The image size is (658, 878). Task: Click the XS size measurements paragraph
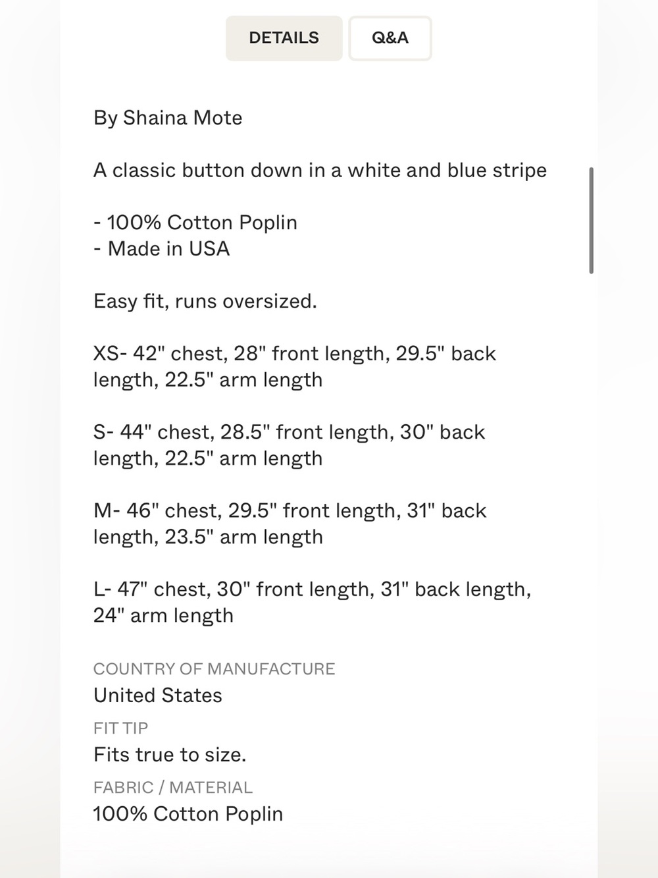(295, 367)
